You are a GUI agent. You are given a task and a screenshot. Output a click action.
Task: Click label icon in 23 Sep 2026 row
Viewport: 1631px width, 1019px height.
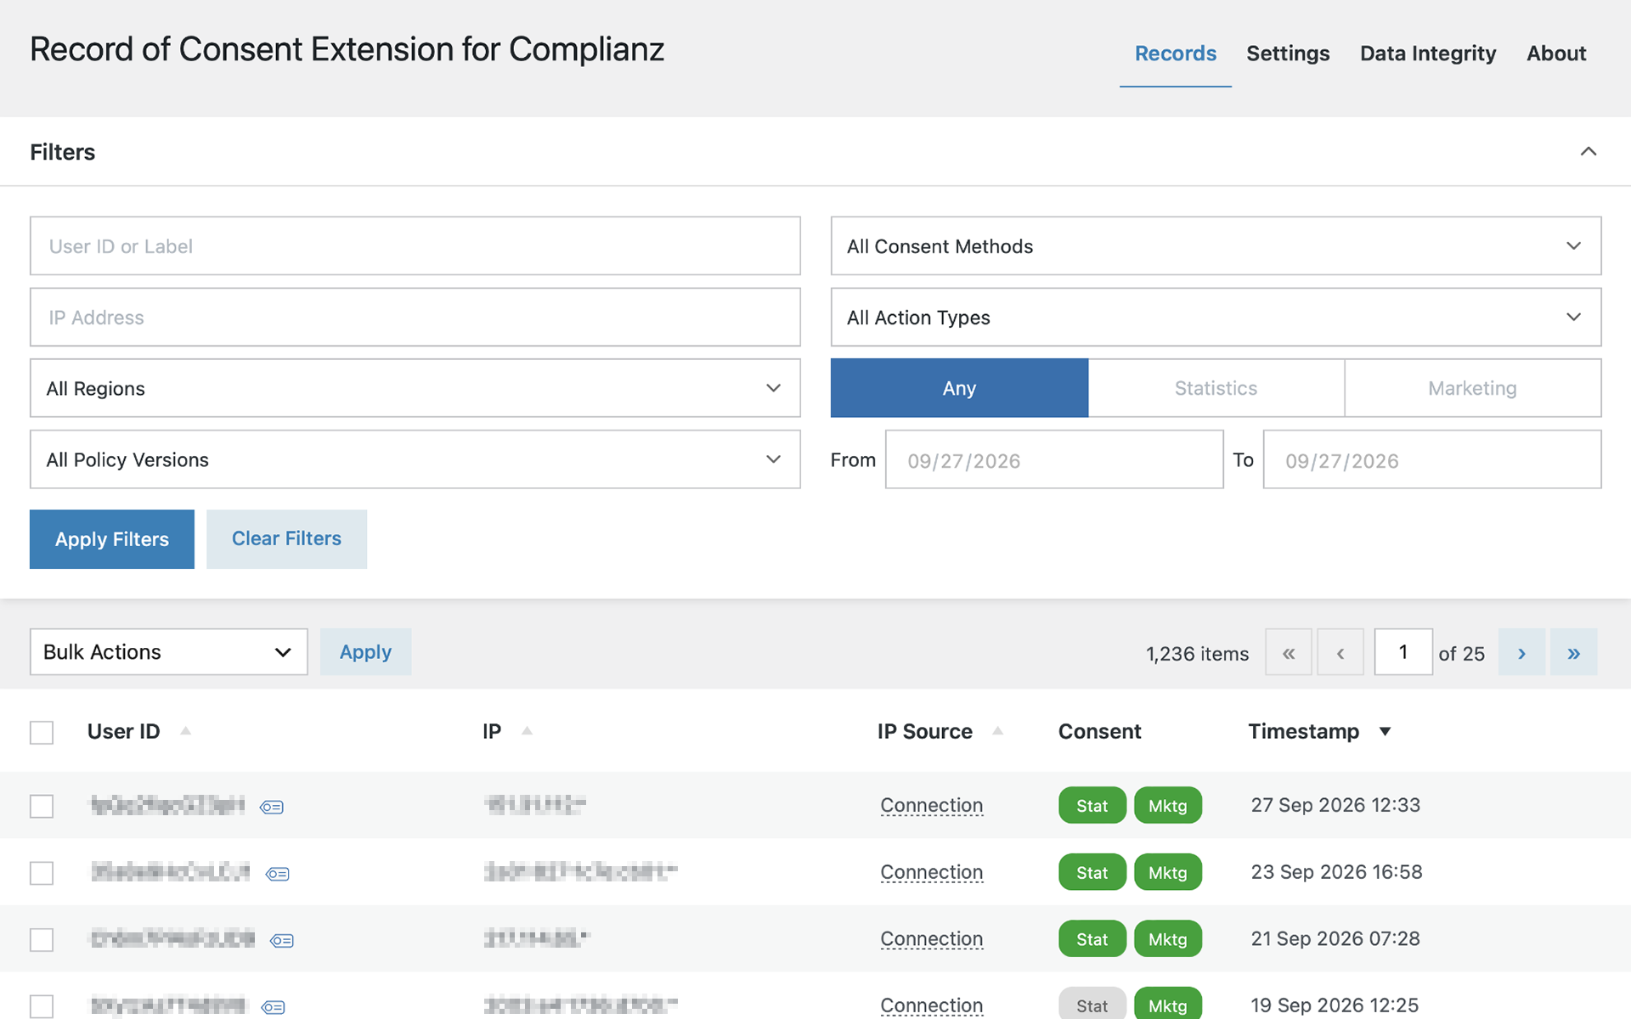[x=278, y=874]
